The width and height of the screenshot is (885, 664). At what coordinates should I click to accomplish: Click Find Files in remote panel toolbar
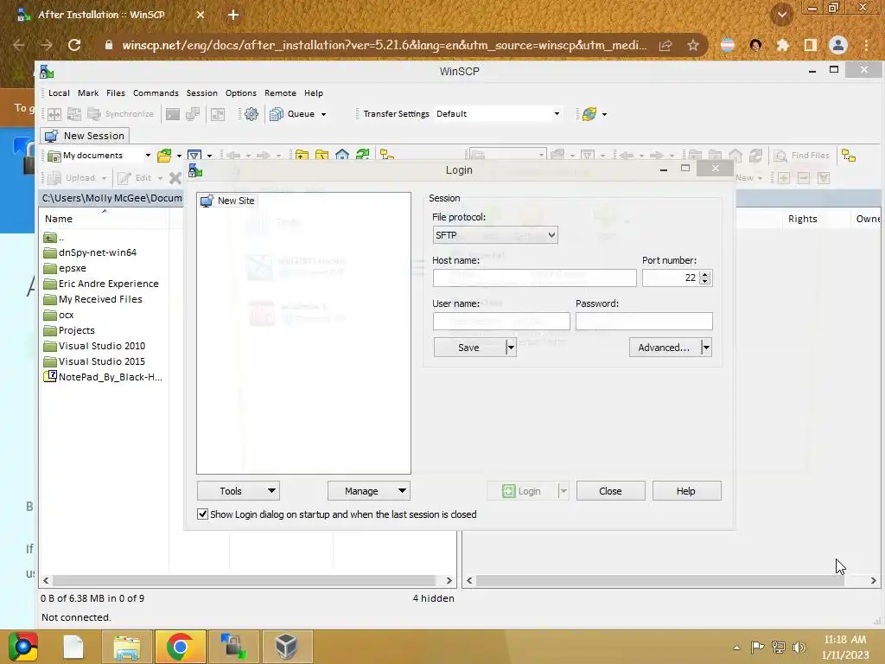pos(801,156)
